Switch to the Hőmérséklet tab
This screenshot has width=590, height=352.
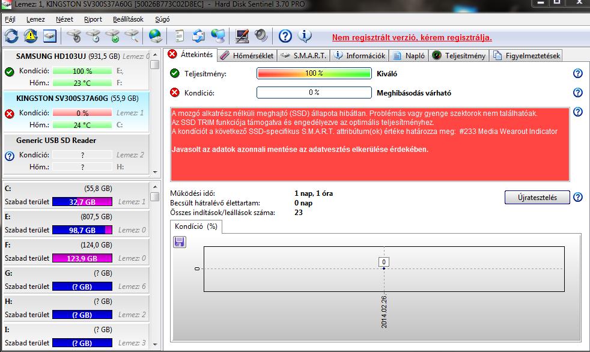(x=247, y=56)
